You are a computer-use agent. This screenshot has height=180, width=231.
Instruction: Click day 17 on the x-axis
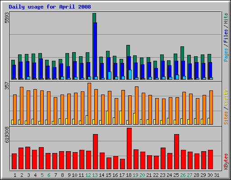(122, 175)
